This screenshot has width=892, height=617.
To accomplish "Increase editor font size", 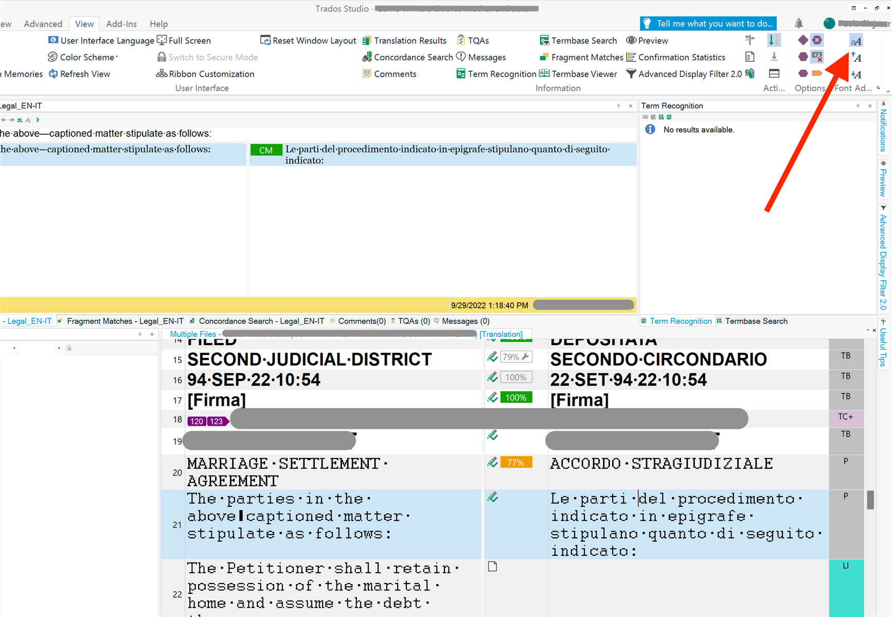I will 856,57.
